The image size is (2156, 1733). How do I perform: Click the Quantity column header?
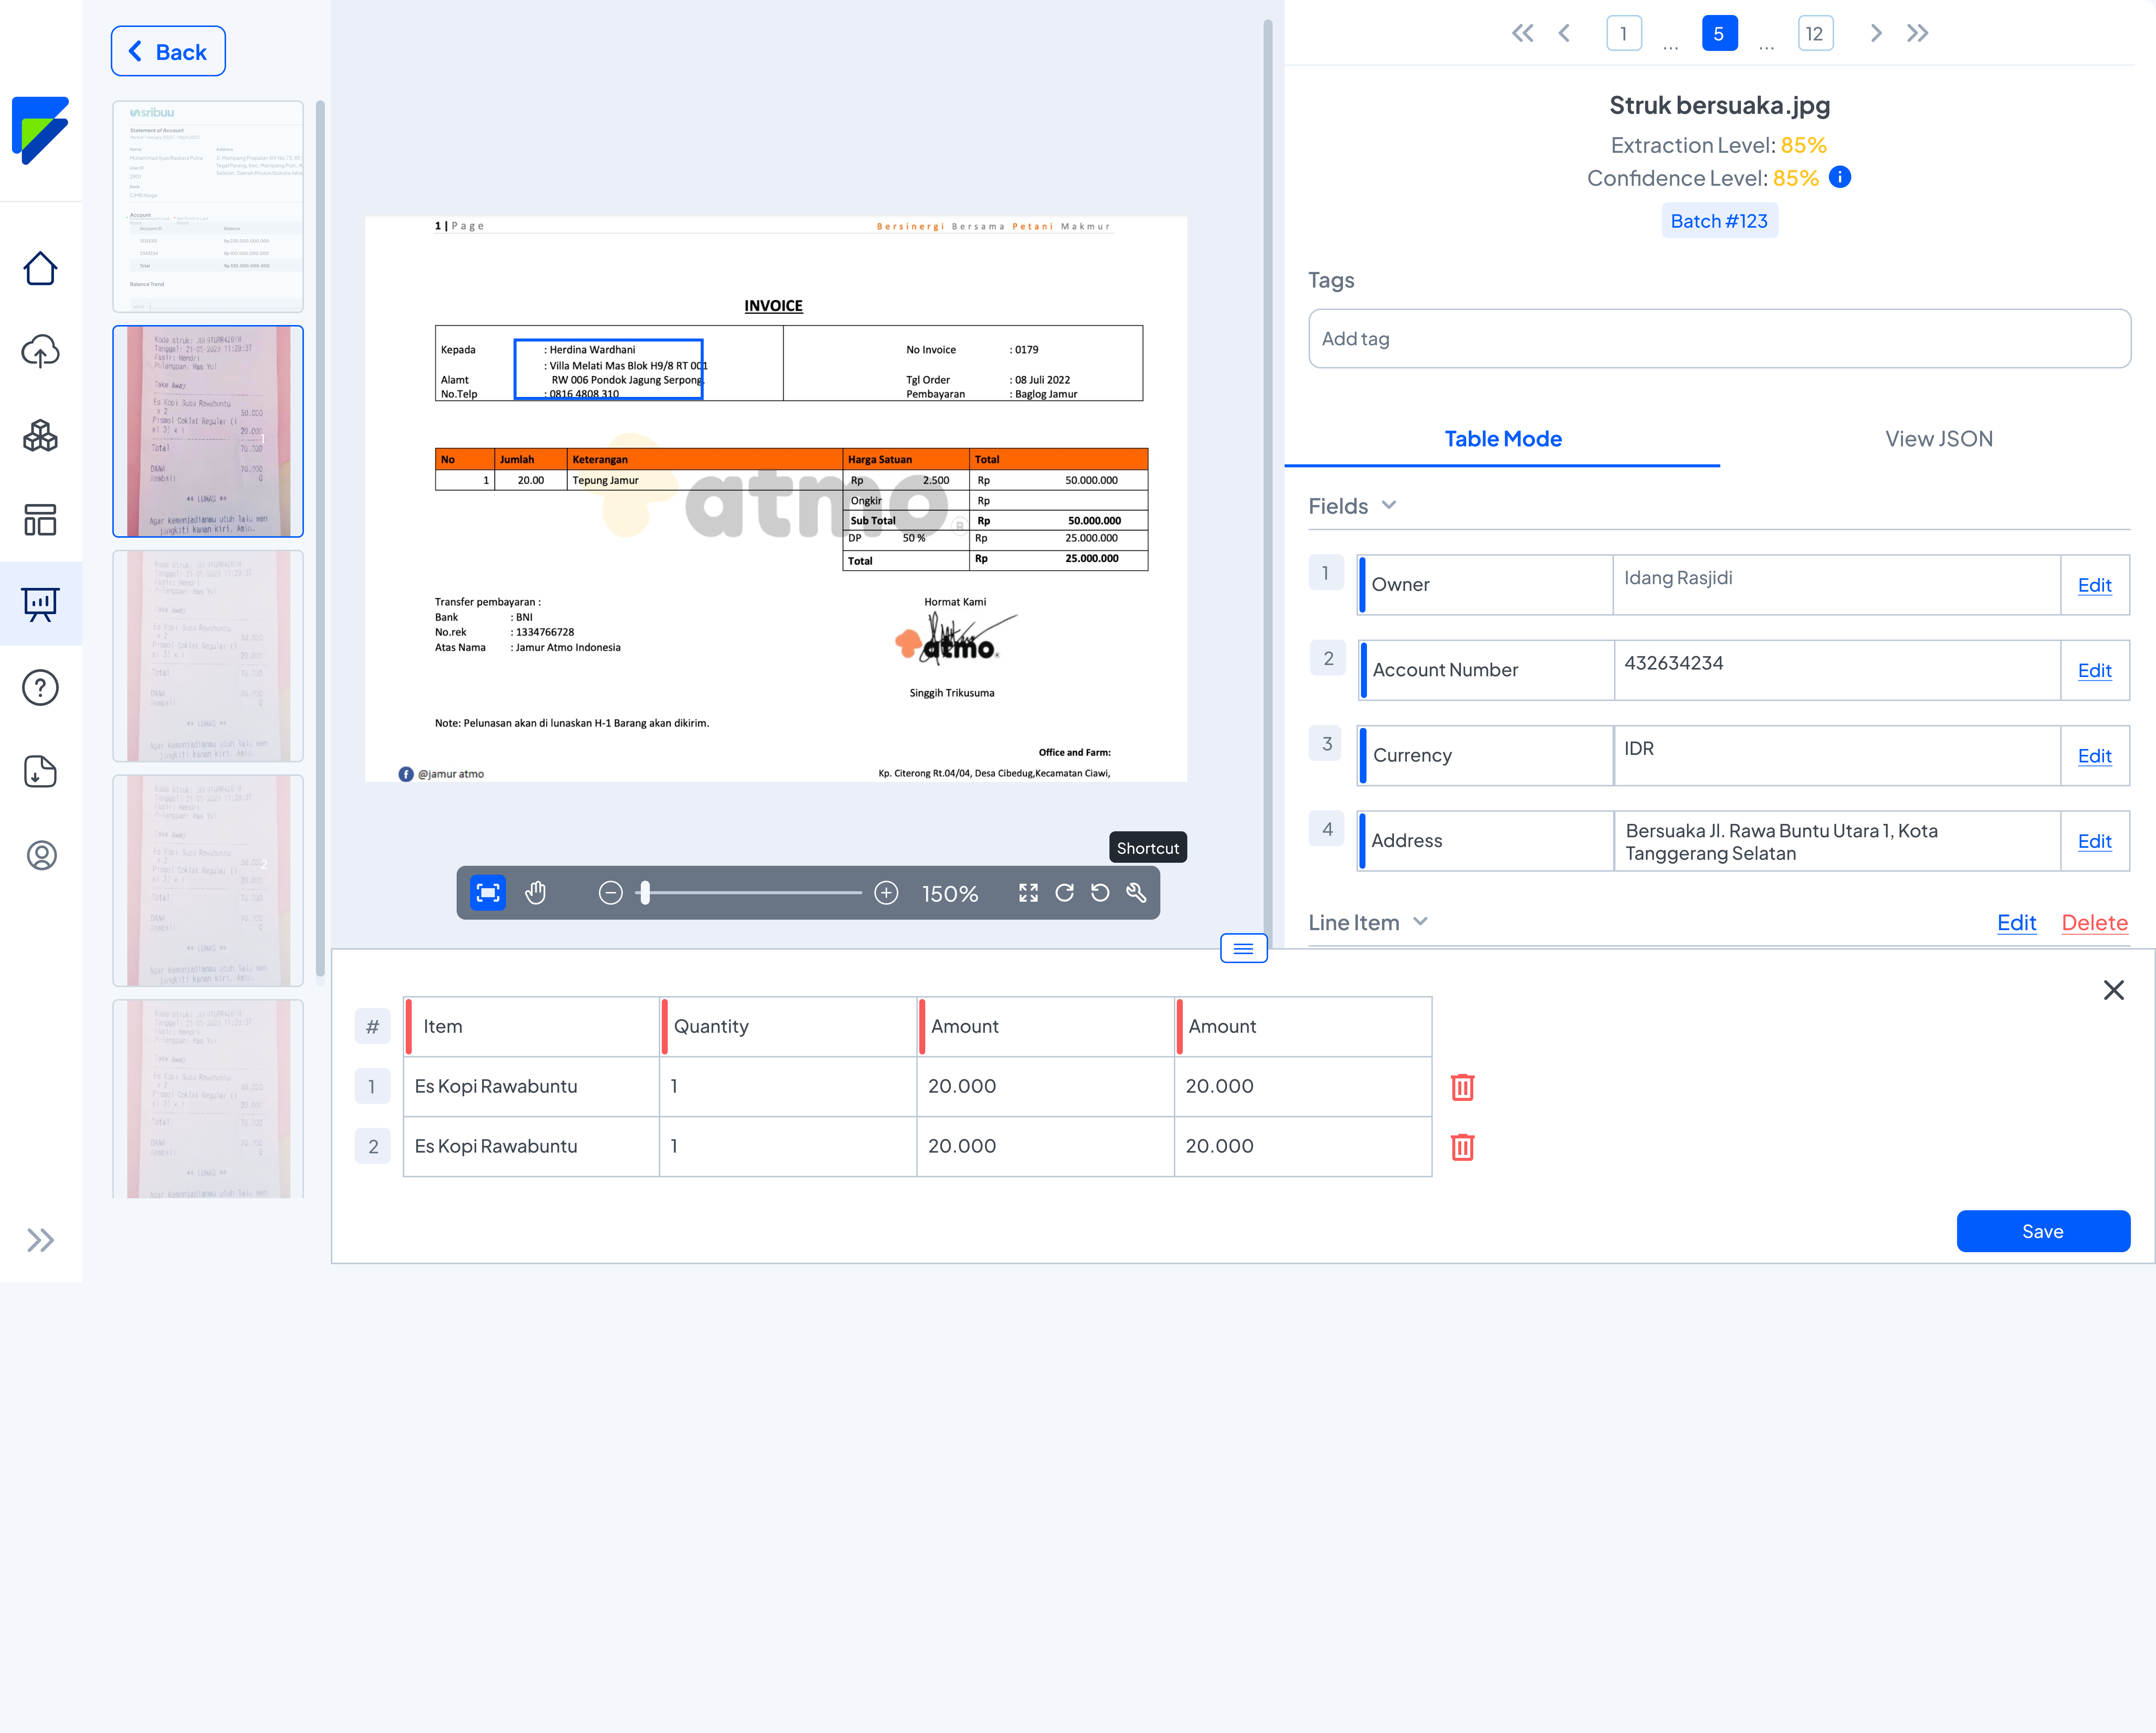(788, 1027)
